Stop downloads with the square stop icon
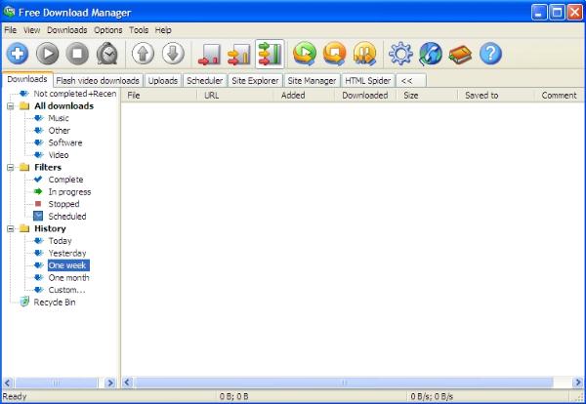The width and height of the screenshot is (586, 404). click(77, 54)
